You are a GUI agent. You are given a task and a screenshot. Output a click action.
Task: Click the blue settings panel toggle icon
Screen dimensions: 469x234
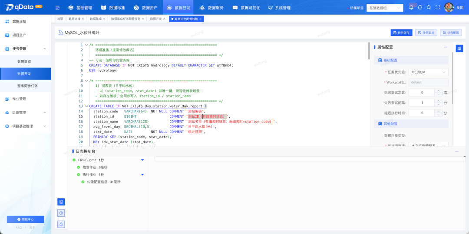pyautogui.click(x=459, y=48)
